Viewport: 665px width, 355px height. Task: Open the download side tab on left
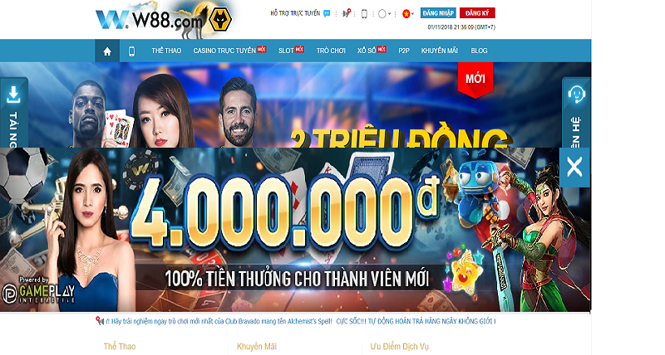(14, 113)
